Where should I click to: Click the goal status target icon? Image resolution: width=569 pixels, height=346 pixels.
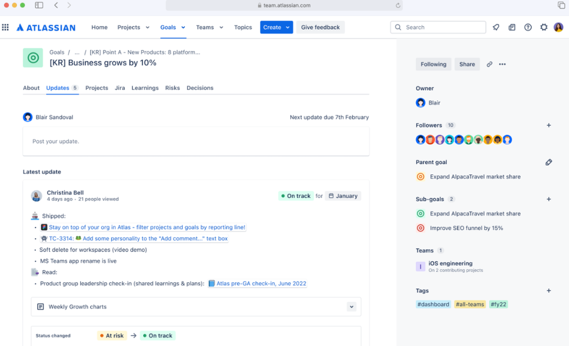click(x=32, y=58)
